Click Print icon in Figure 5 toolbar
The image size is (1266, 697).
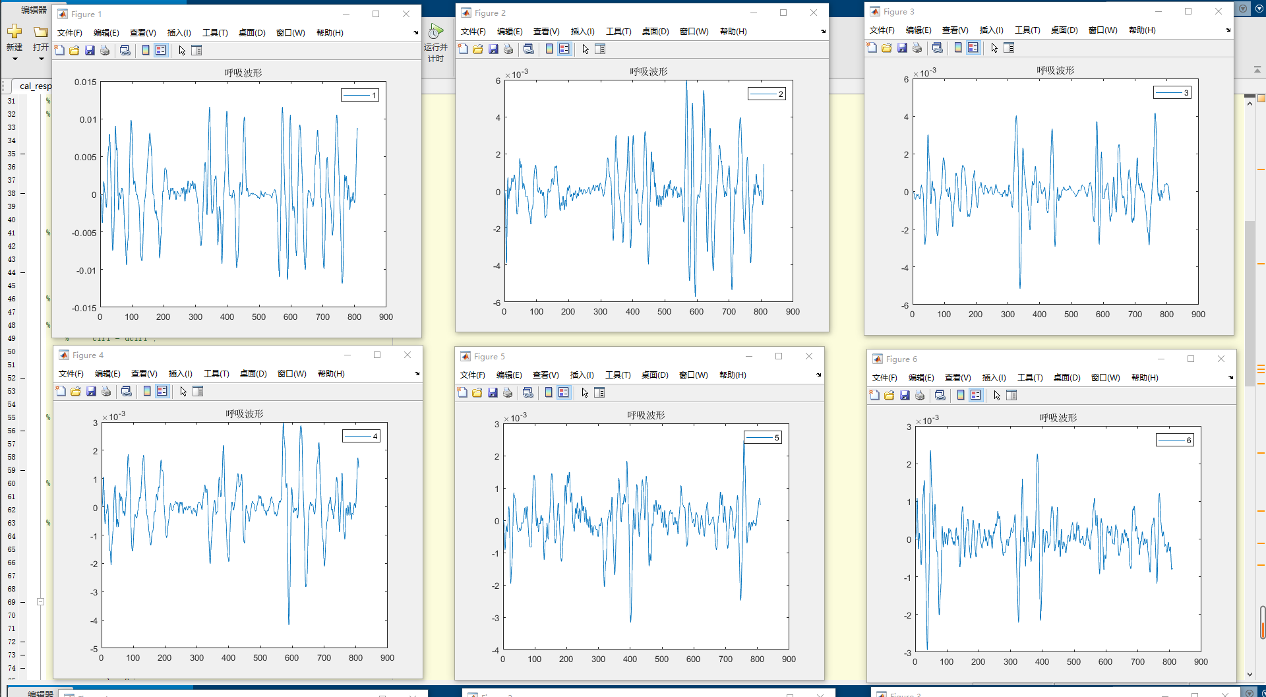point(508,392)
